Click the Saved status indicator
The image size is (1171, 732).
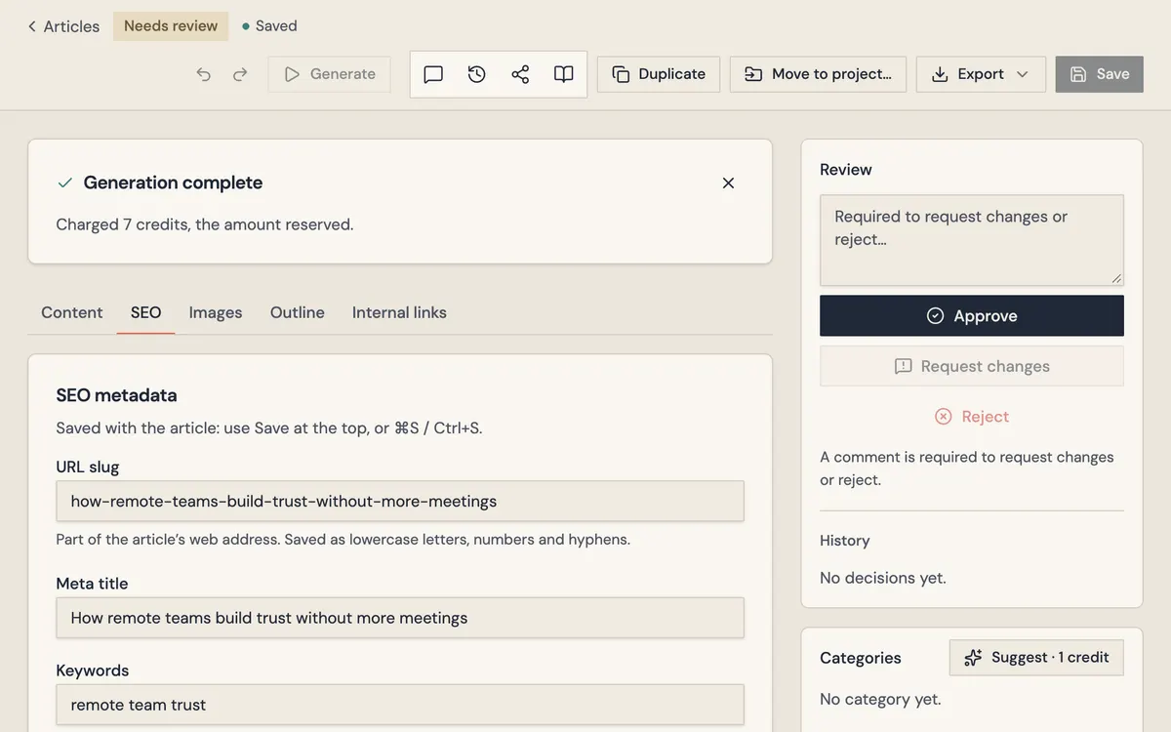point(269,26)
